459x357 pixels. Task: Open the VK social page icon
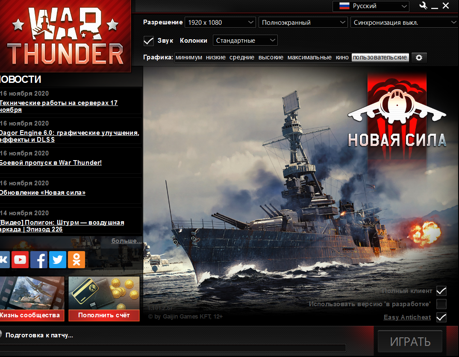point(5,259)
